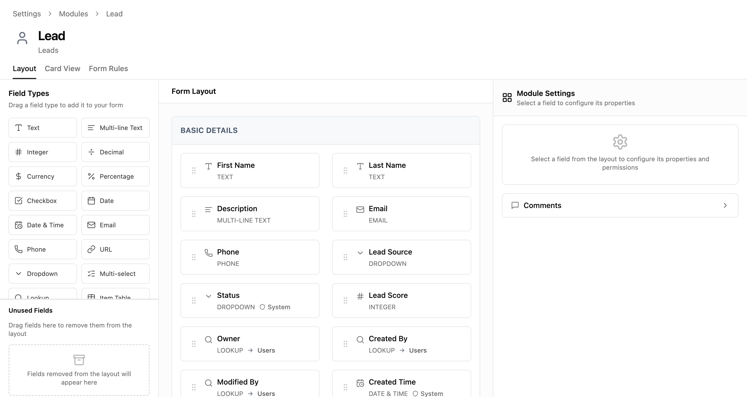Click the BASIC DETAILS section header
This screenshot has width=747, height=397.
pos(326,130)
